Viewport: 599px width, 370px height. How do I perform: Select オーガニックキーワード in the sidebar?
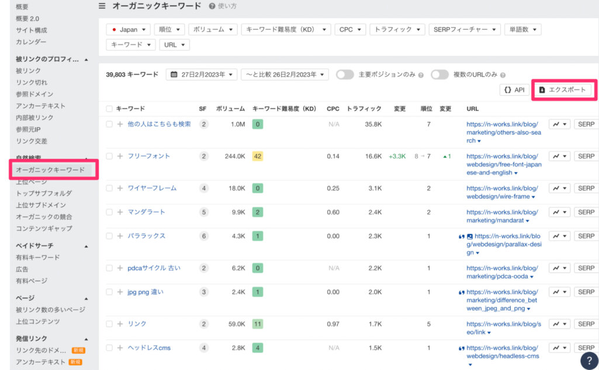tap(50, 170)
